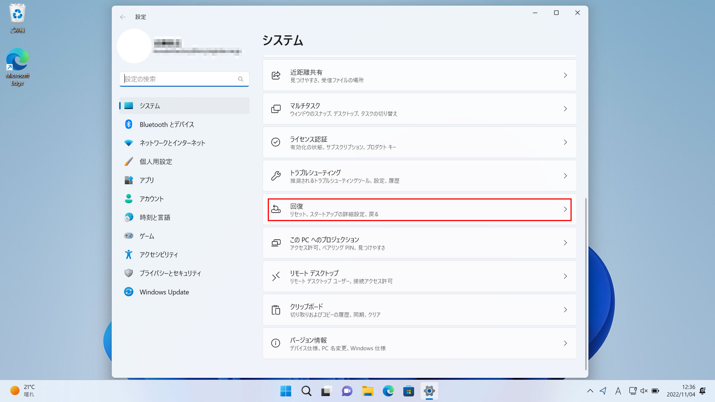
Task: Select システム in the sidebar
Action: (184, 106)
